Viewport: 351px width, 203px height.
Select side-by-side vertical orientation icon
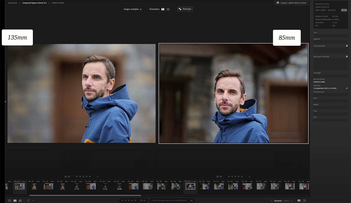point(163,9)
